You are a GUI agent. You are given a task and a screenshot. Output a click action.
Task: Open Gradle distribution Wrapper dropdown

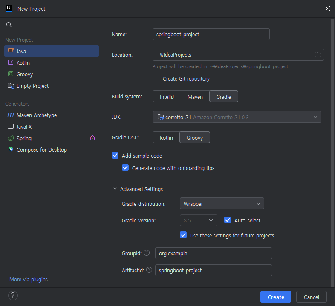point(222,203)
